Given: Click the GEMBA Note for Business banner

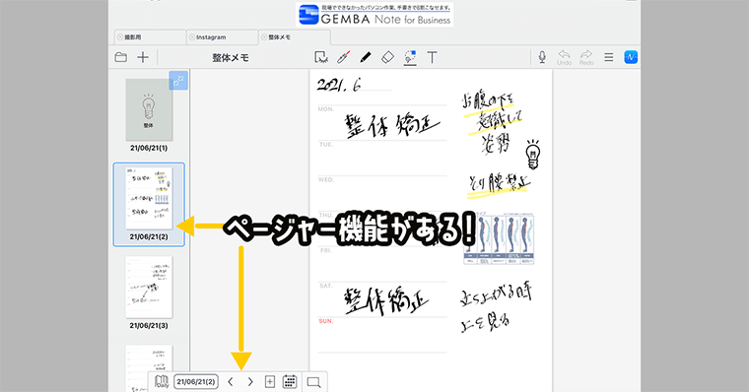Looking at the screenshot, I should (374, 15).
